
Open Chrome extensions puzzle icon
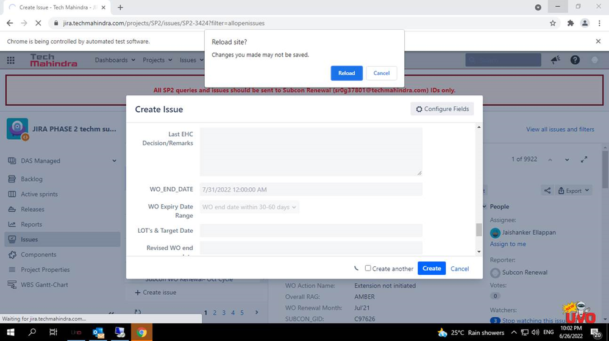click(x=570, y=23)
